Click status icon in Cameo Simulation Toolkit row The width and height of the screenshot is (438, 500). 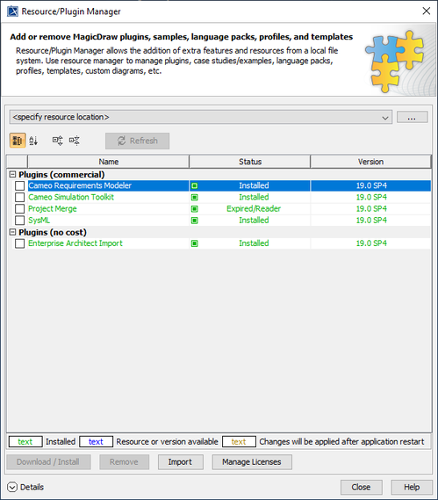pos(194,198)
